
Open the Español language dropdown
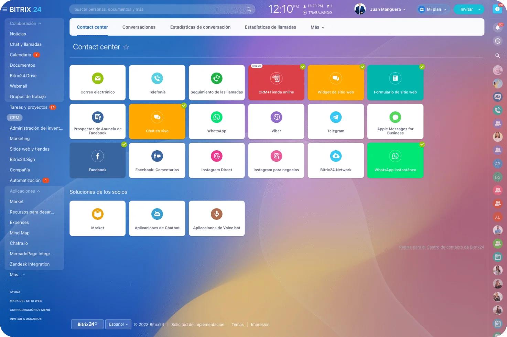point(118,324)
